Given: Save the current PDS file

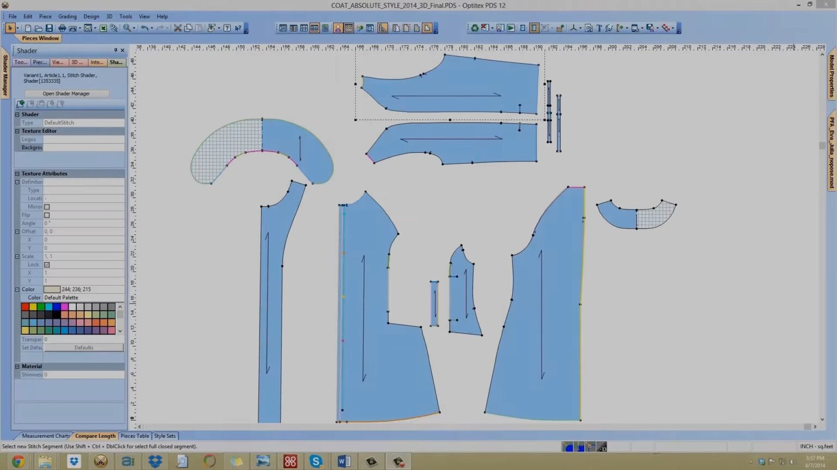Looking at the screenshot, I should coord(50,28).
